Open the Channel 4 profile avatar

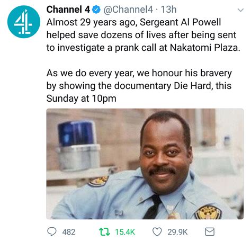pos(24,22)
